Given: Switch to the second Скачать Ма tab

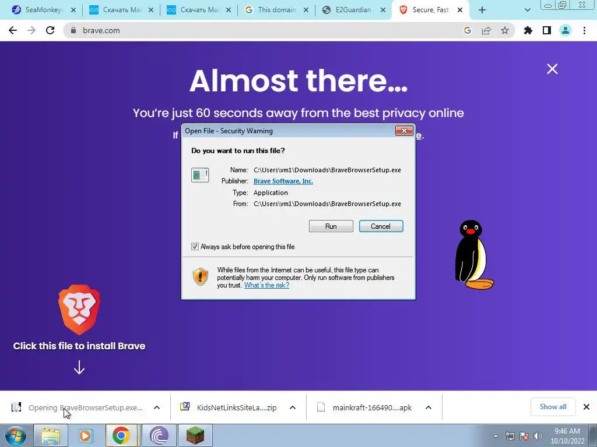Looking at the screenshot, I should click(198, 10).
